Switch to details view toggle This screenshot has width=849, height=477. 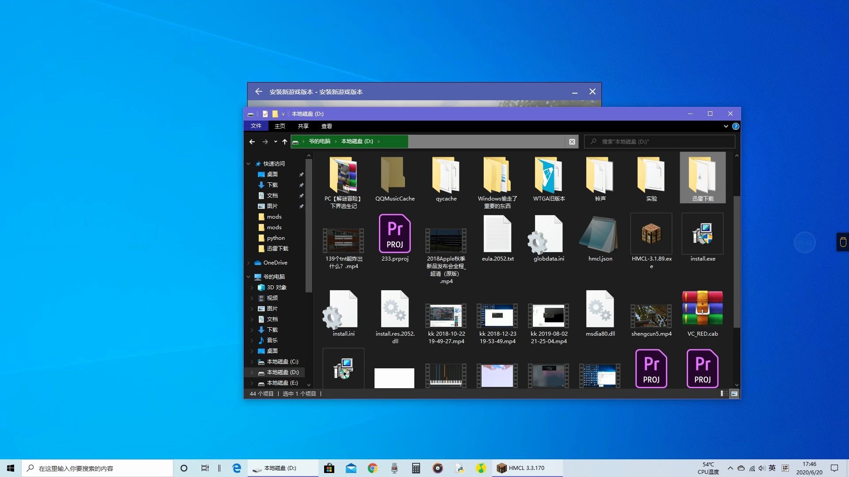point(724,394)
